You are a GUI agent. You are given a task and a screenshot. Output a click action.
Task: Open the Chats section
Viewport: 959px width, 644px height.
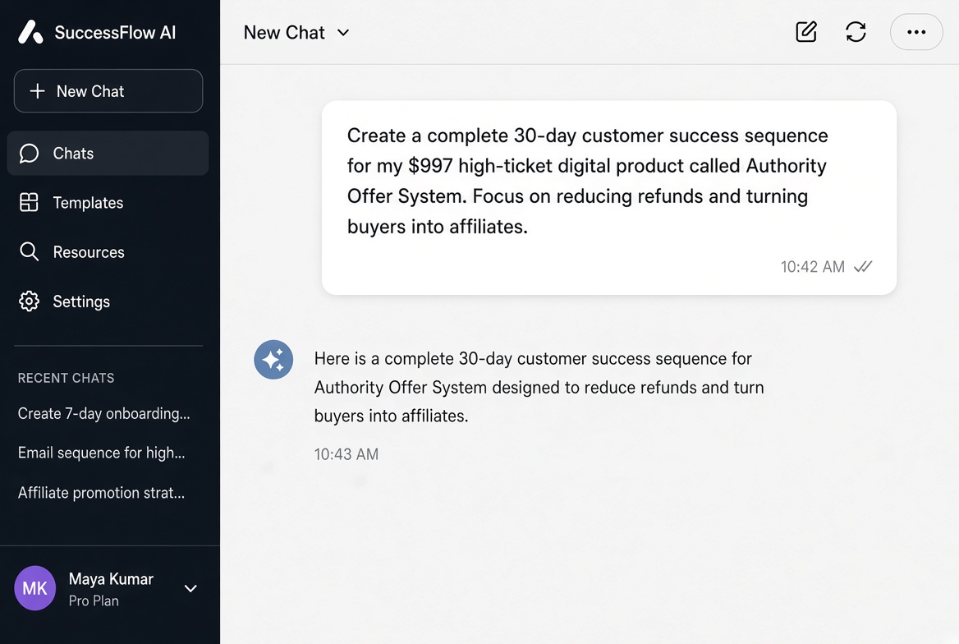[x=108, y=153]
